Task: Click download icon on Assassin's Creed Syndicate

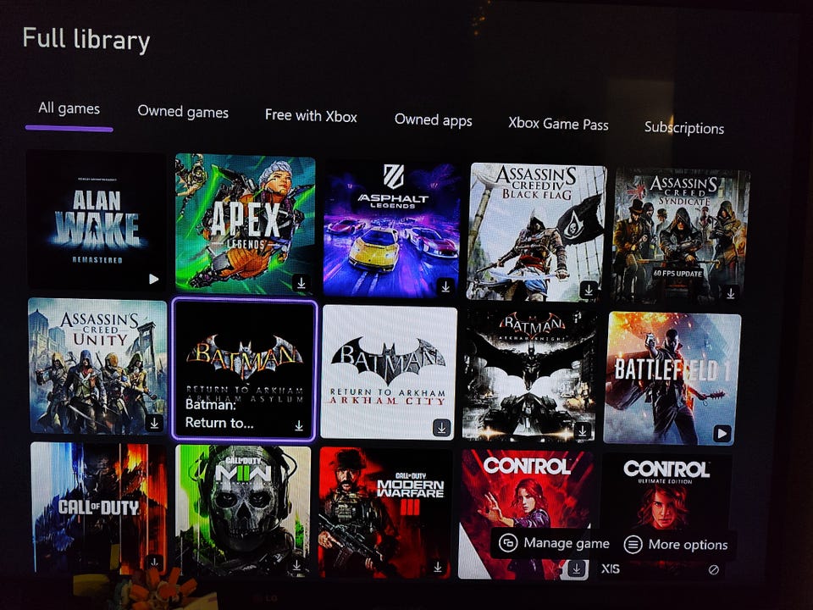Action: tap(731, 293)
